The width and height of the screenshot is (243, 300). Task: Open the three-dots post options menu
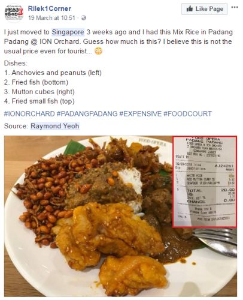coord(235,7)
